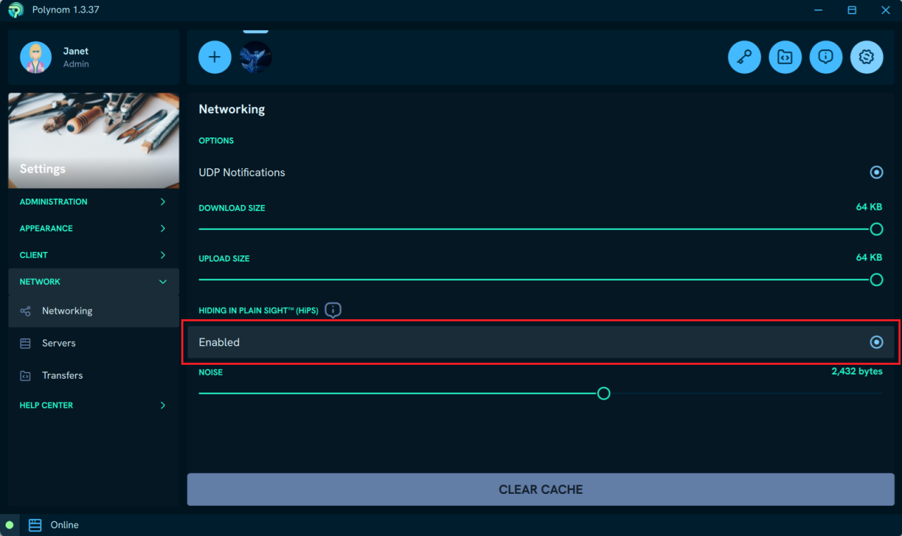The height and width of the screenshot is (536, 902).
Task: Select the blue bird avatar thumbnail
Action: pyautogui.click(x=256, y=58)
